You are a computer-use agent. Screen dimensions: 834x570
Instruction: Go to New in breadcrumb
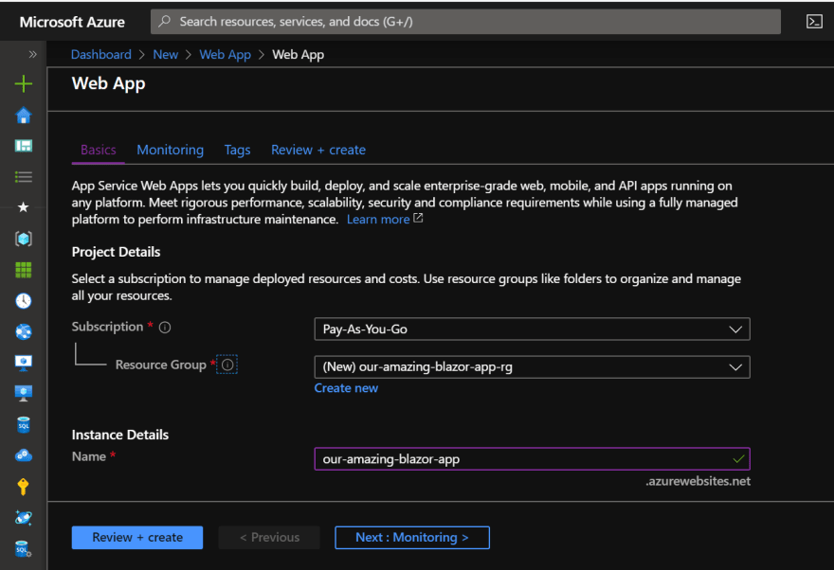tap(166, 54)
